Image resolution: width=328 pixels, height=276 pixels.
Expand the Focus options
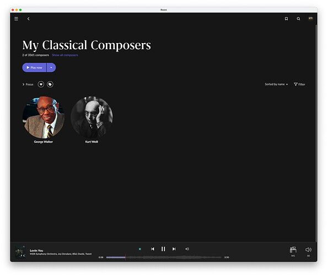coord(28,84)
